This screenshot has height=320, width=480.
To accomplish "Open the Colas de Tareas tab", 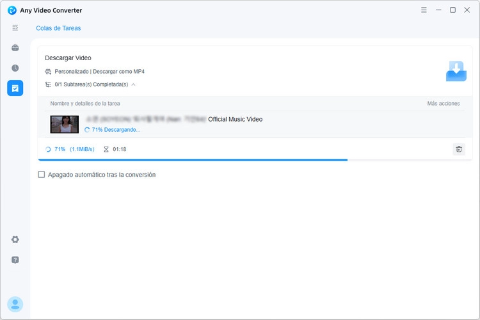I will pyautogui.click(x=58, y=28).
